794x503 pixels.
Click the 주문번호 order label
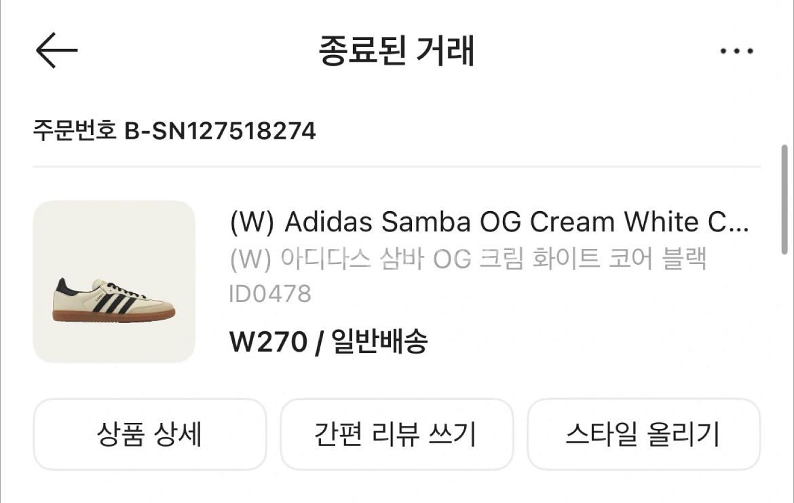click(74, 131)
